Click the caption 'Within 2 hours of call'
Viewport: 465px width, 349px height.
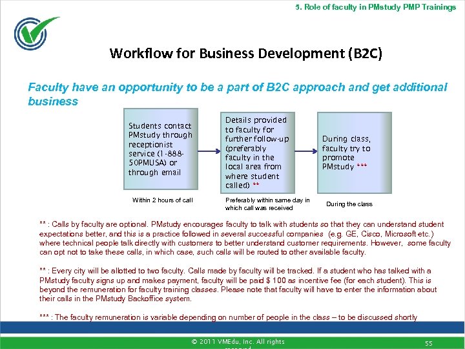tap(163, 200)
